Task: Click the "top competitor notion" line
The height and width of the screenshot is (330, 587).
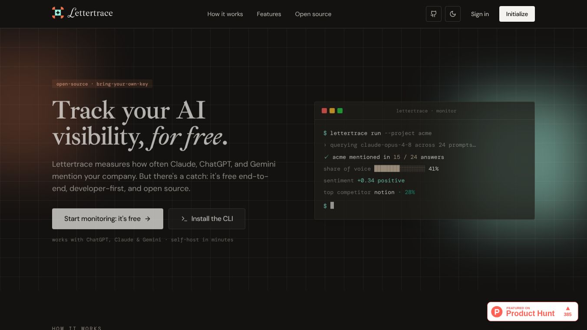Action: [x=369, y=192]
